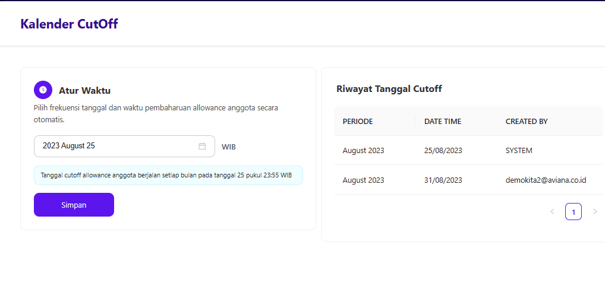Click the Kalender CutOff page title
The width and height of the screenshot is (605, 286).
point(69,24)
